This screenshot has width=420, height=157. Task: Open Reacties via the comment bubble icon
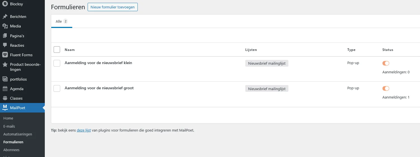point(5,45)
